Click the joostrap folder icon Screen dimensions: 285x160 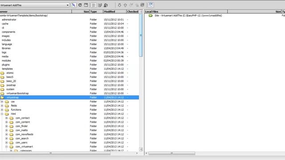(x=2, y=85)
